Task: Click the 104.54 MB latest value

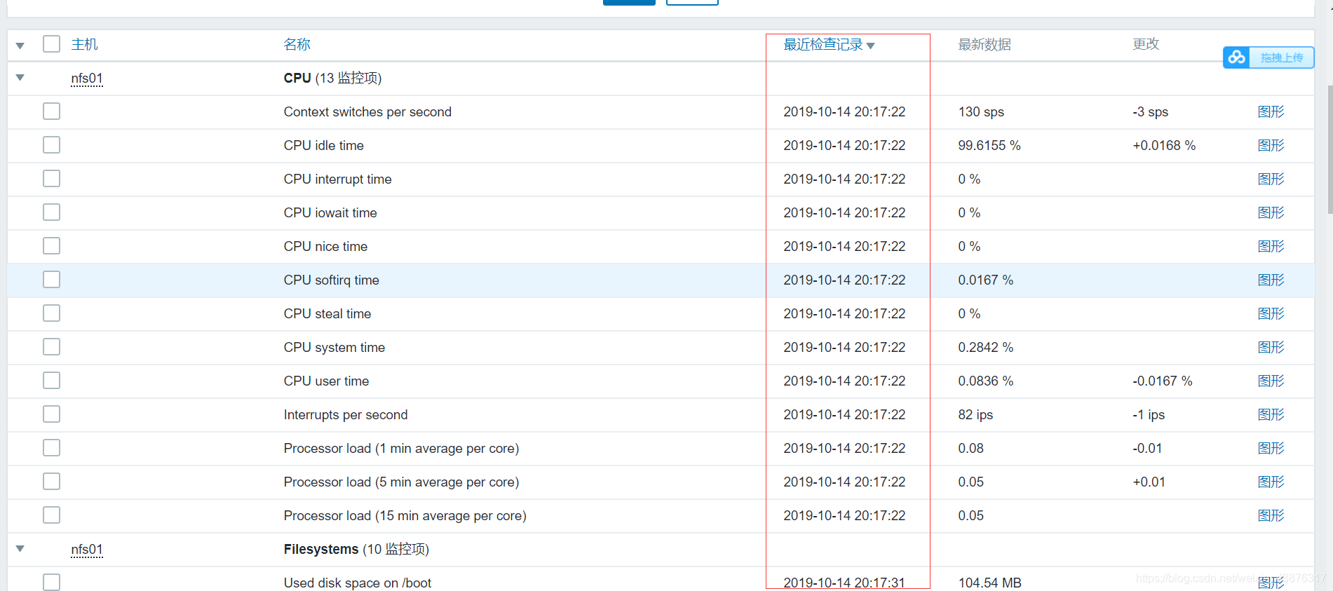Action: [989, 583]
